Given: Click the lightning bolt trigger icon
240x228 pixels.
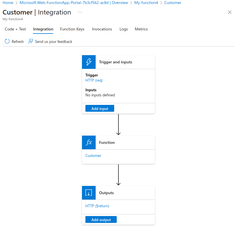Looking at the screenshot, I should (89, 62).
